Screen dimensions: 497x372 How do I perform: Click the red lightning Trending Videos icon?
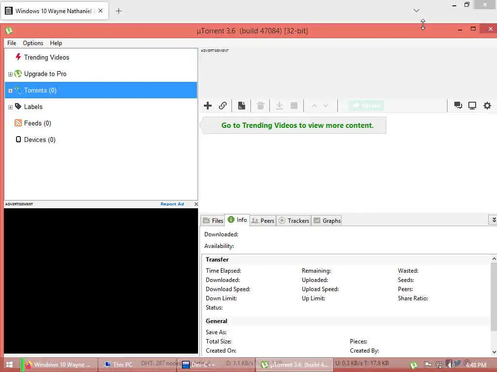[x=18, y=57]
